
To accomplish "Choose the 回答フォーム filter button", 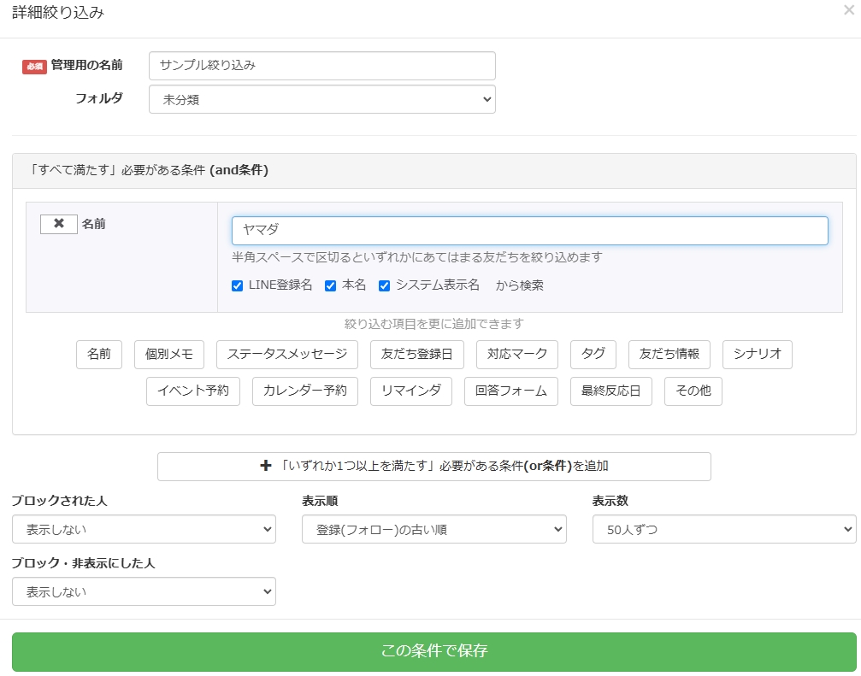I will [x=511, y=391].
